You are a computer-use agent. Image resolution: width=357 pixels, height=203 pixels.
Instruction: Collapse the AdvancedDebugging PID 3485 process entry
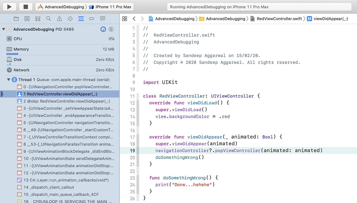(x=3, y=29)
